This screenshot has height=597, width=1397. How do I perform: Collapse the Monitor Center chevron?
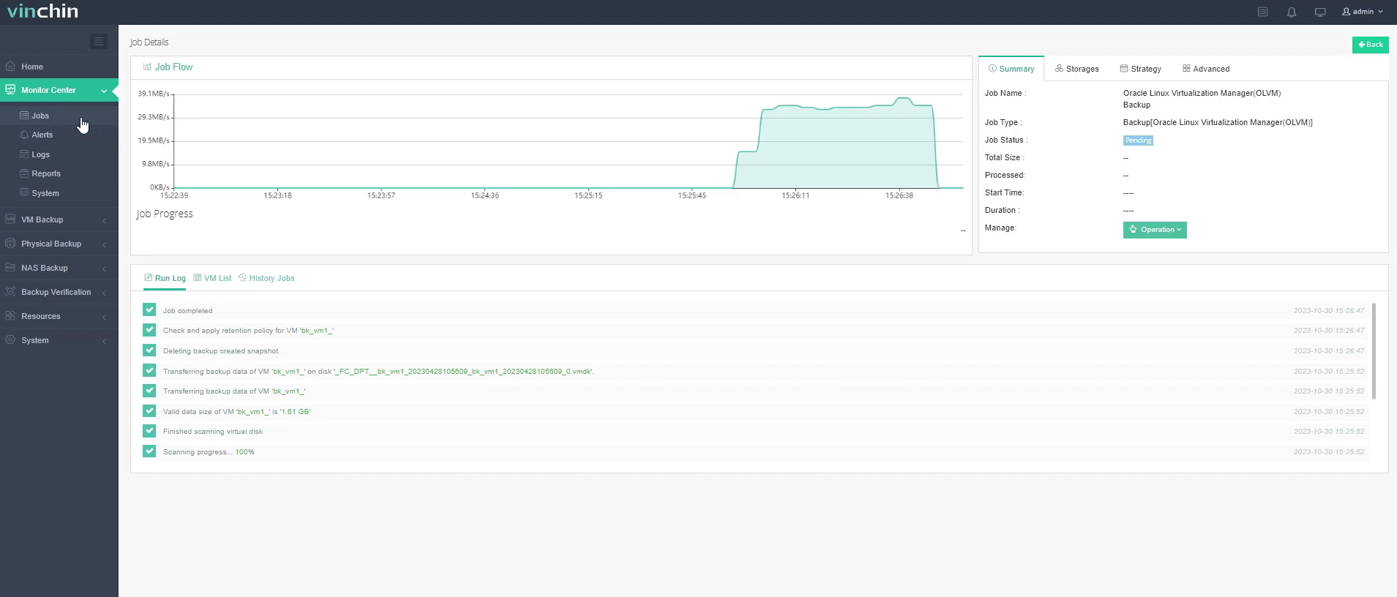tap(104, 91)
